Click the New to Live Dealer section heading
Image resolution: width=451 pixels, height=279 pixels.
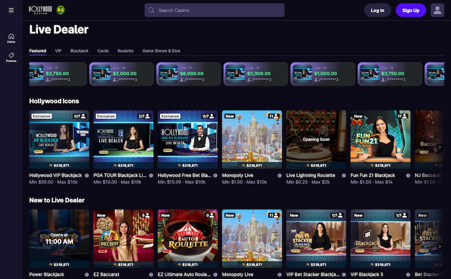tap(57, 200)
